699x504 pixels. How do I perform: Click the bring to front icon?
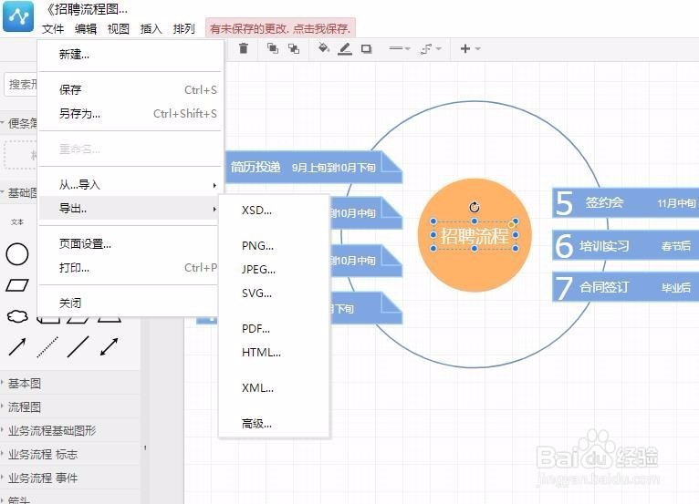click(x=272, y=48)
